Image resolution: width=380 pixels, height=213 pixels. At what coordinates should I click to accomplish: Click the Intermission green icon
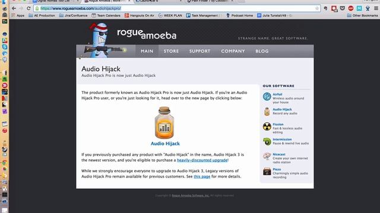[267, 141]
